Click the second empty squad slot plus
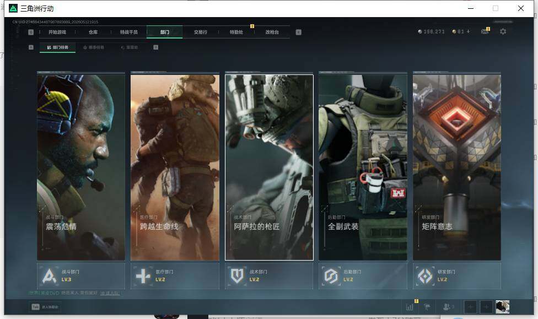The width and height of the screenshot is (538, 319). (486, 307)
